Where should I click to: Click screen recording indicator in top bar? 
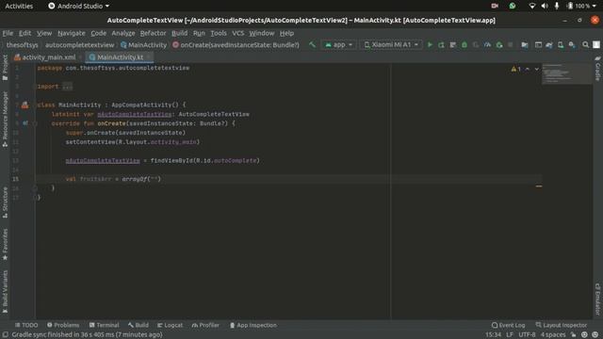[495, 6]
